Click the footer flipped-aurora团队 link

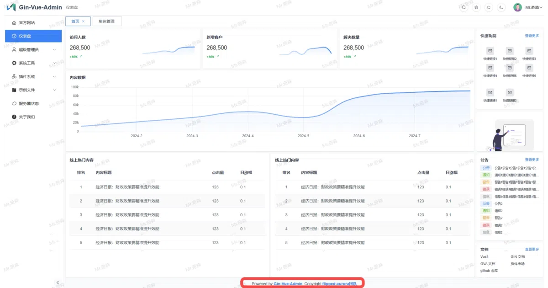[339, 284]
